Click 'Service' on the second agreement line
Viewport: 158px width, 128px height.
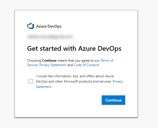(32, 65)
